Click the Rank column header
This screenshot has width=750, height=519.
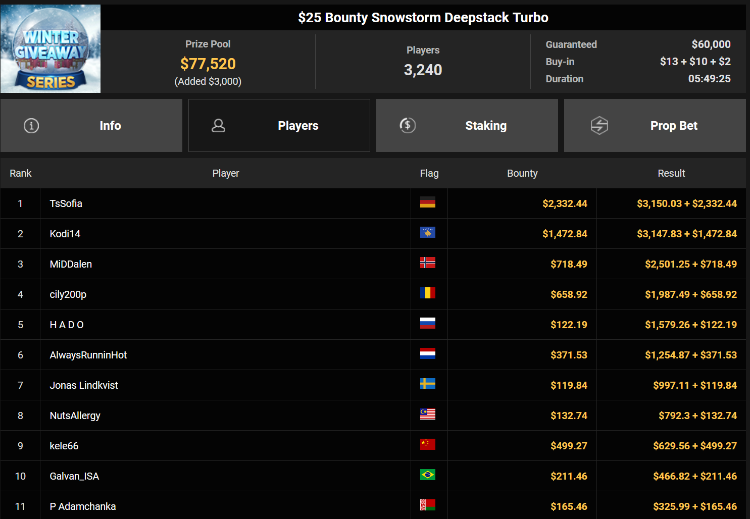pos(21,173)
